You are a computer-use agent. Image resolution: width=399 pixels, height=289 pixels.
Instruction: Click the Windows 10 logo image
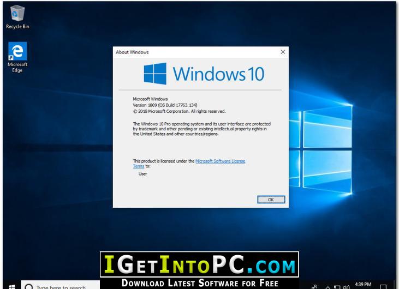tap(204, 74)
